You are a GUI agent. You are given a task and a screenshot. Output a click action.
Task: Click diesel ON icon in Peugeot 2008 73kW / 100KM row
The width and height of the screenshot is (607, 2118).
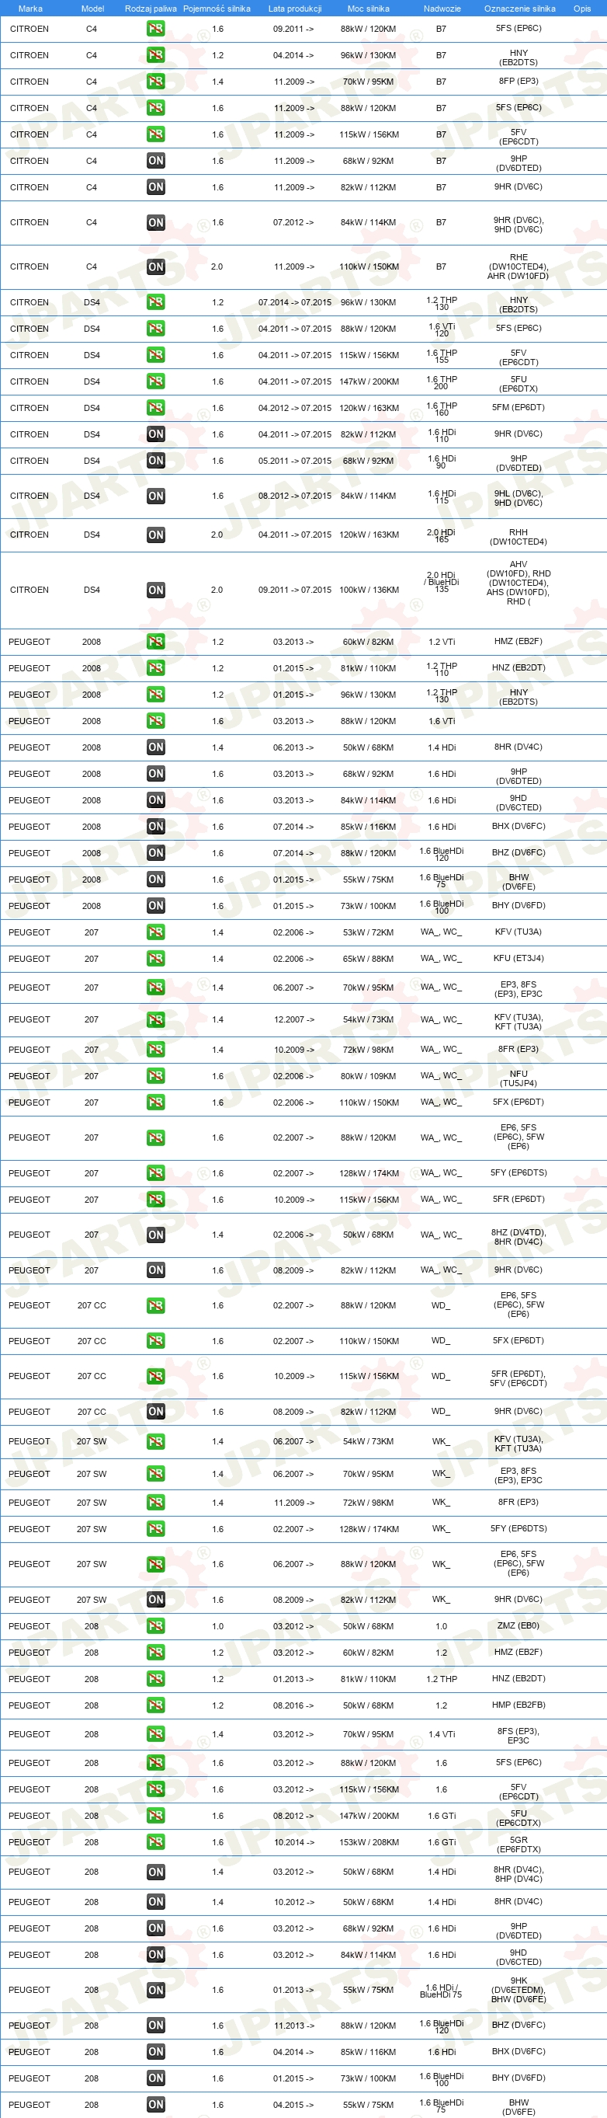155,905
